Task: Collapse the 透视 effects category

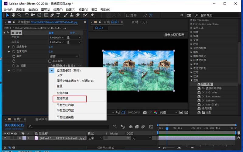Action: (x=192, y=80)
